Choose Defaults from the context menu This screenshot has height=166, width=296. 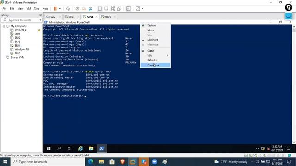pos(155,60)
